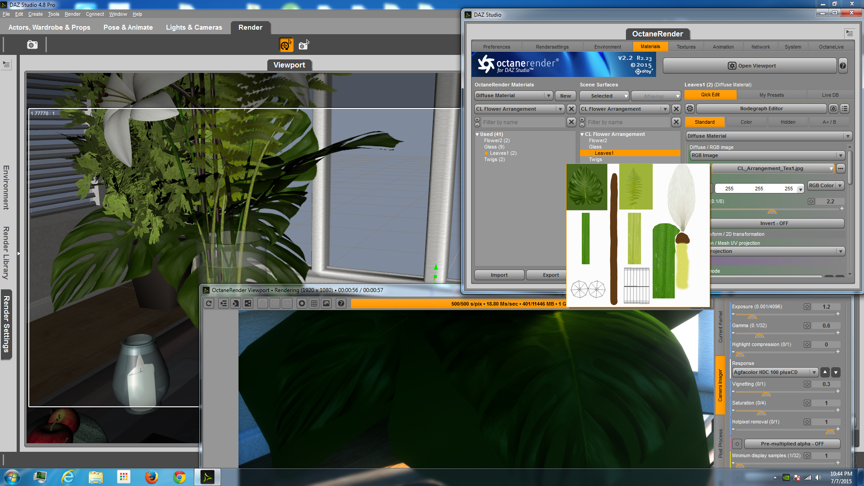Viewport: 864px width, 486px height.
Task: Click the gear icon beside Nodegraph Editor
Action: click(690, 108)
